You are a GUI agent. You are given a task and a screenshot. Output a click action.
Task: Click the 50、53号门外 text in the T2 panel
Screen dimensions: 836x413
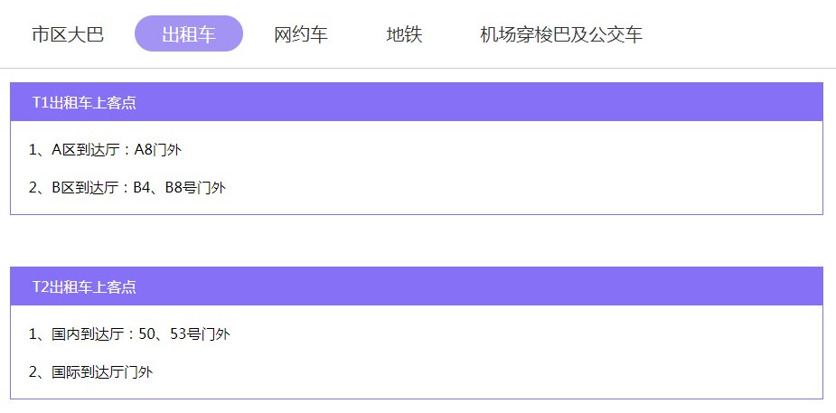184,334
